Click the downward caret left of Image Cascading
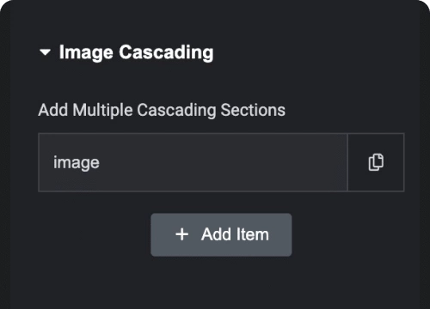The image size is (430, 309). pyautogui.click(x=45, y=52)
